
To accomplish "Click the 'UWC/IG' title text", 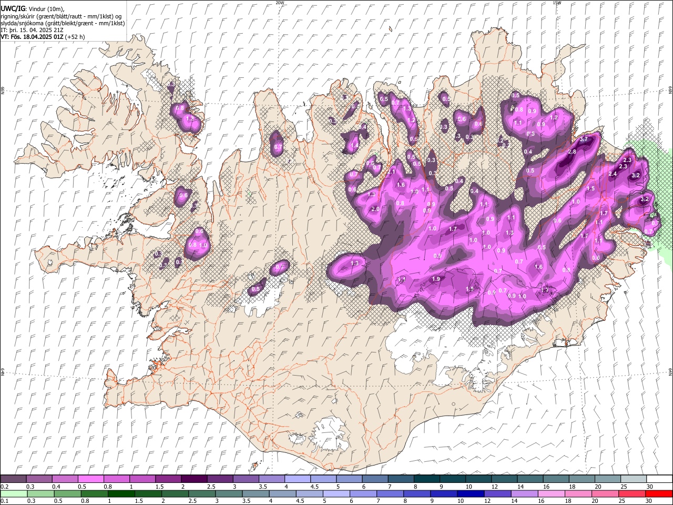I will tap(12, 9).
